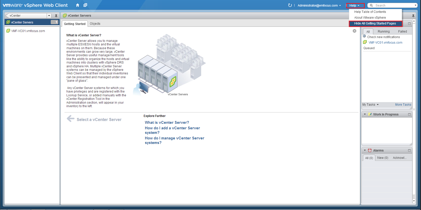Close the Getting Started info pane
Viewport: 421px width, 210px height.
(354, 31)
